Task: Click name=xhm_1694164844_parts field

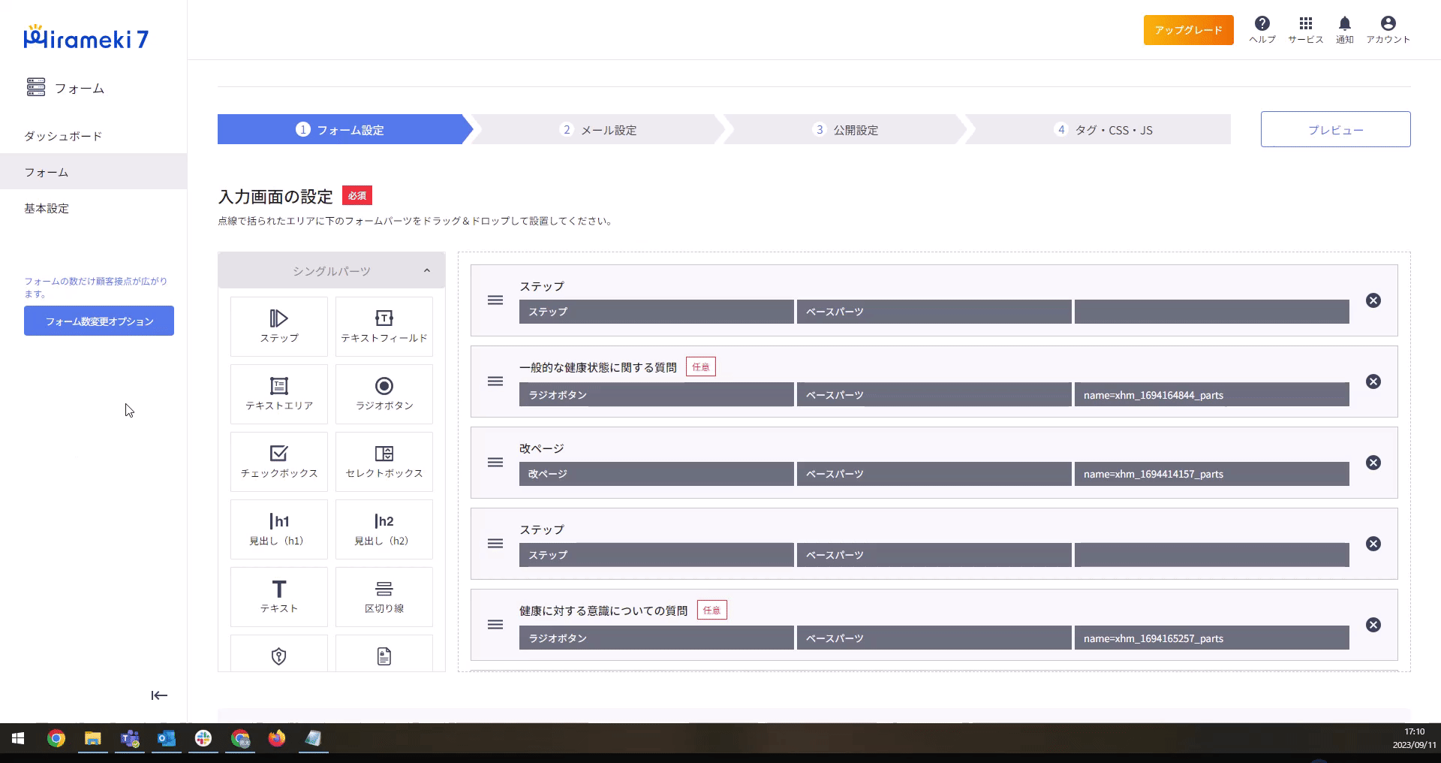Action: point(1211,395)
